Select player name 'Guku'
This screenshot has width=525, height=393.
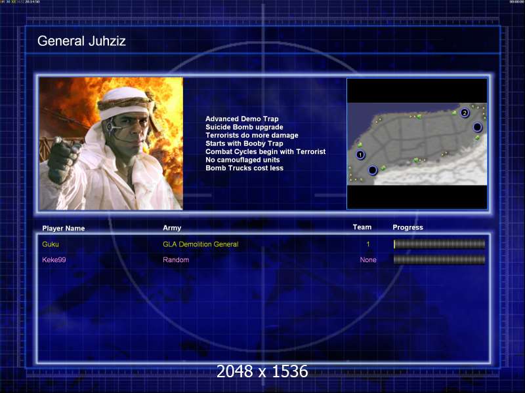(x=51, y=244)
